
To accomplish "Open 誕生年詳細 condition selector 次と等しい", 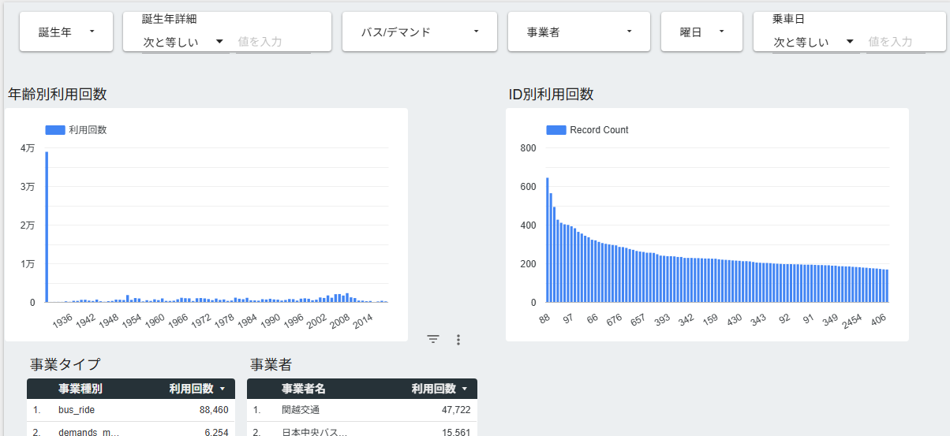I will [183, 42].
